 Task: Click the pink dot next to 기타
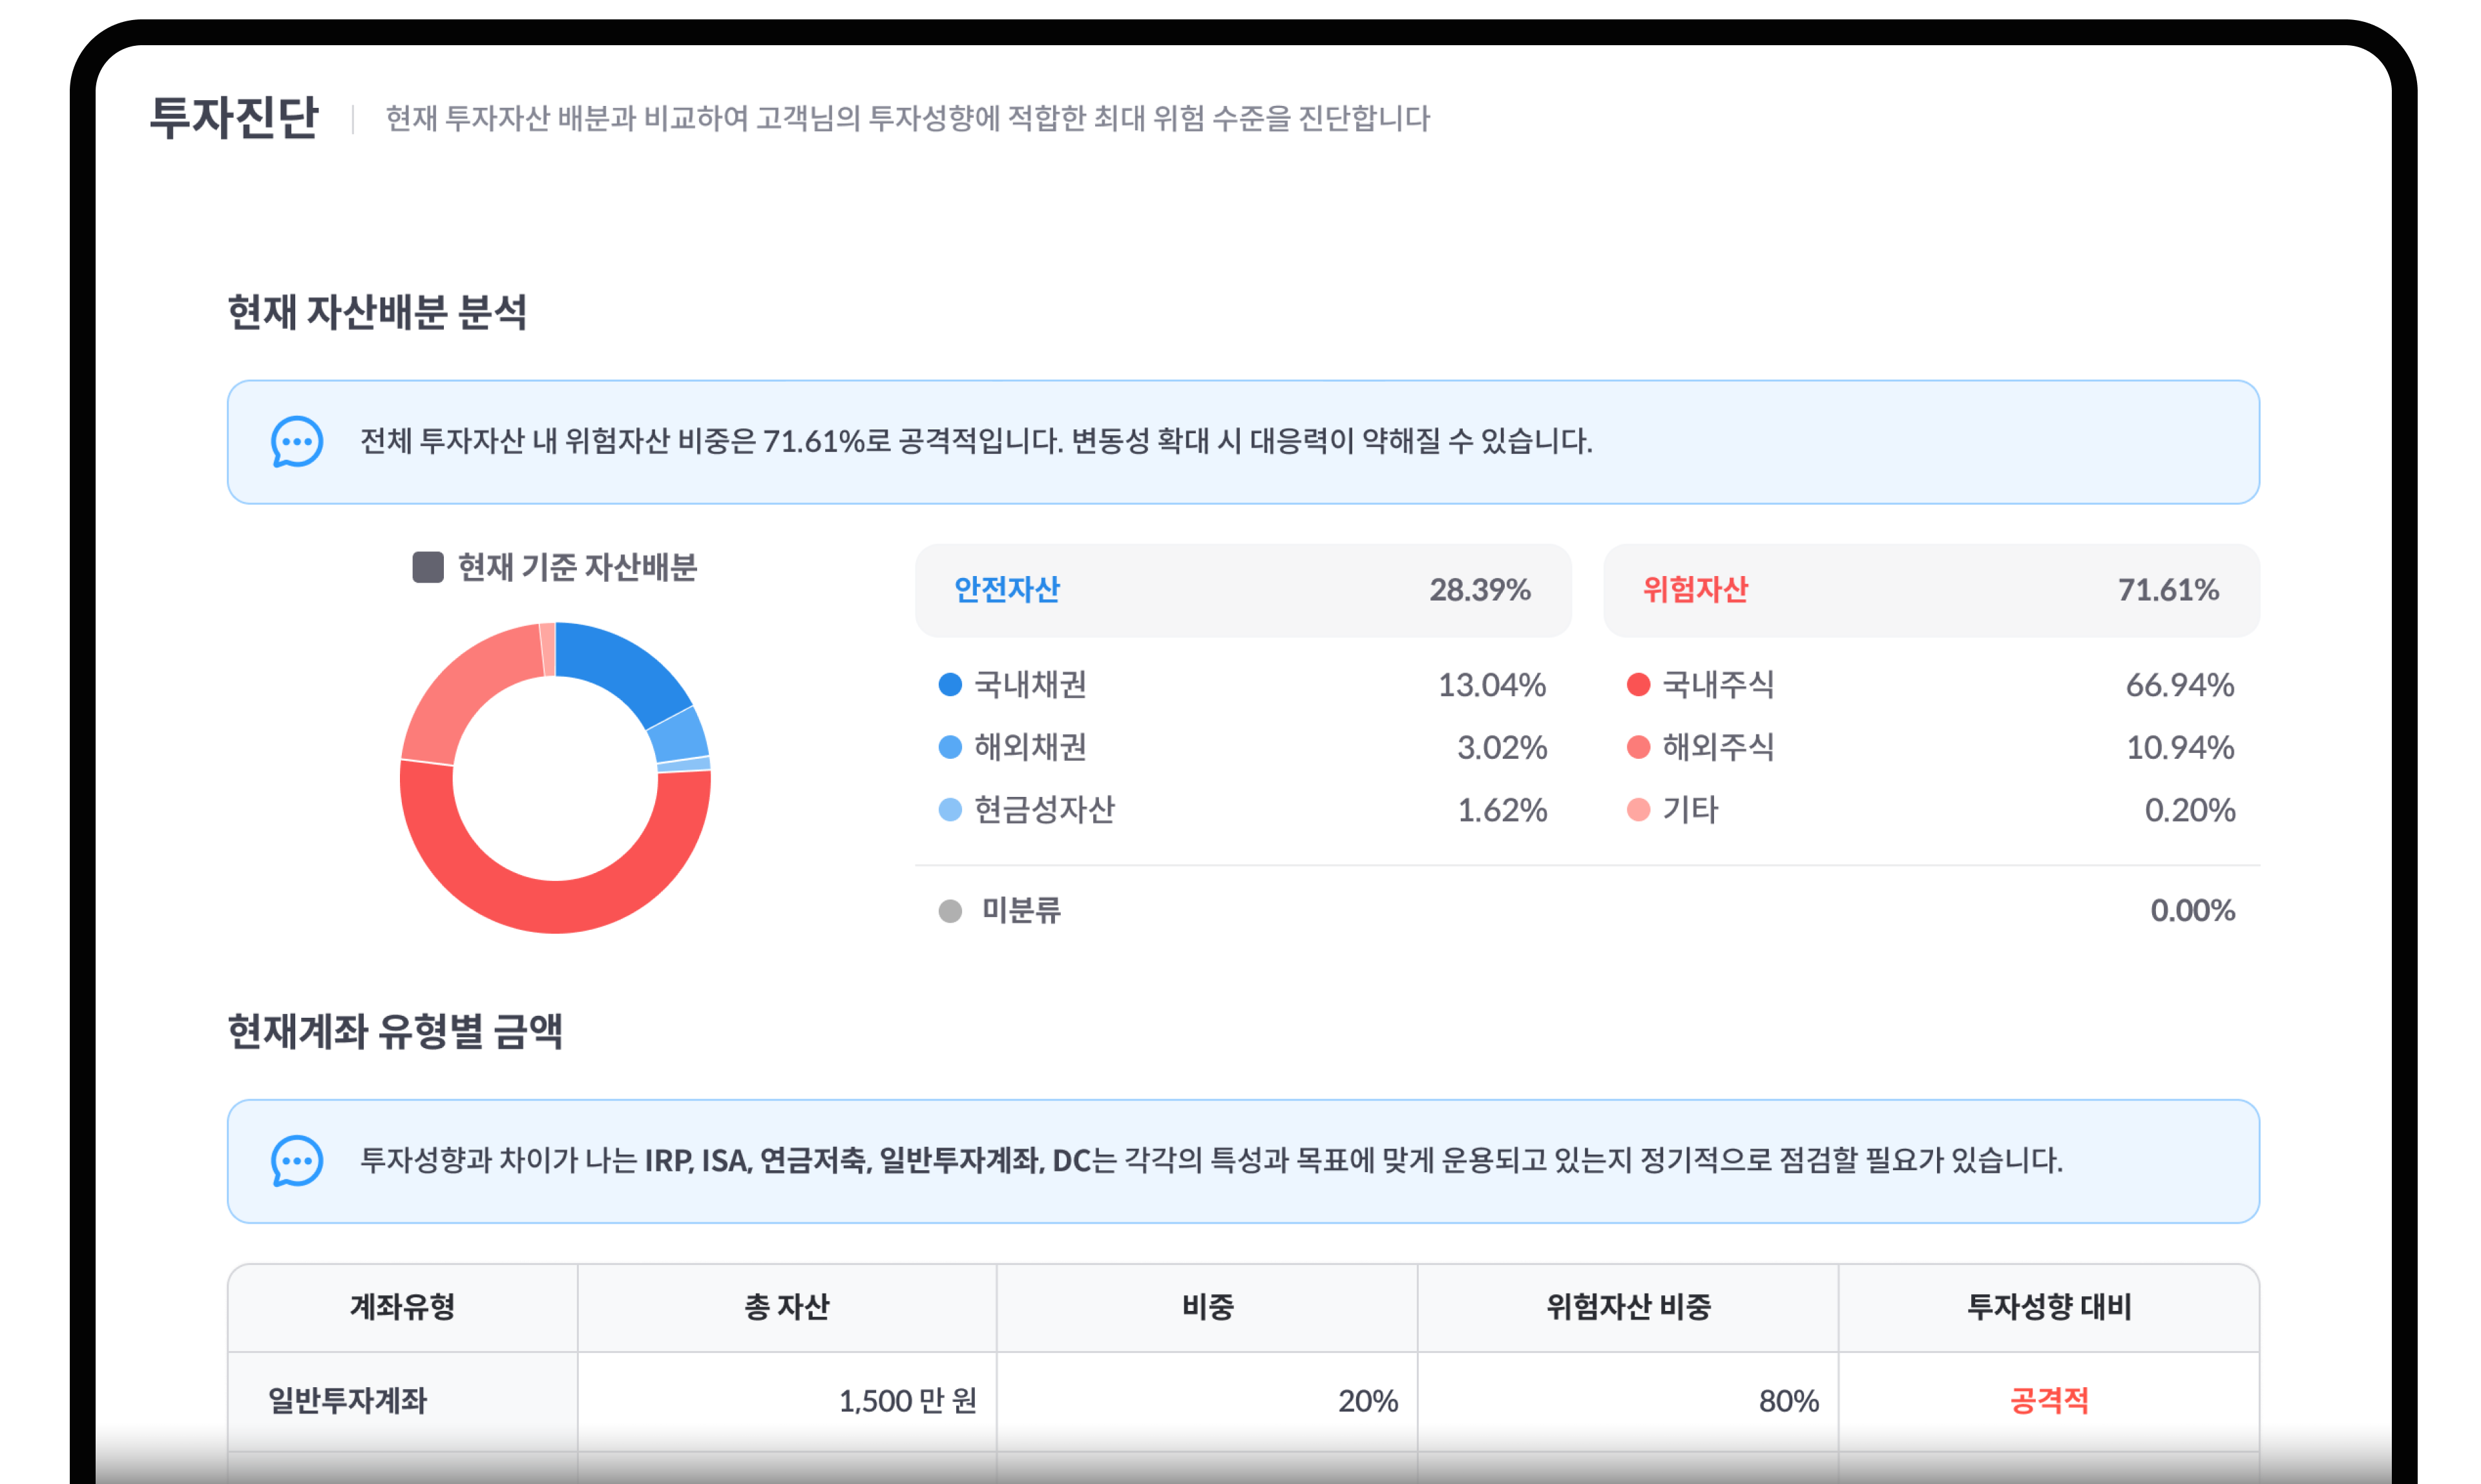pos(1638,810)
